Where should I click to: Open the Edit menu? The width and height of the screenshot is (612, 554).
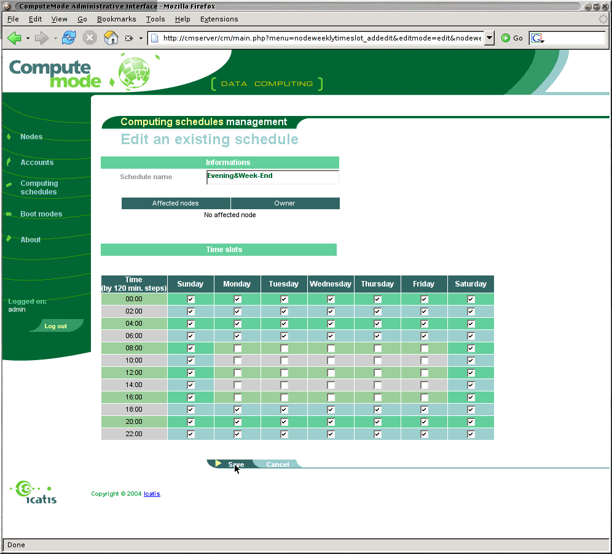coord(35,19)
